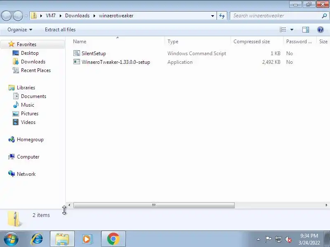The height and width of the screenshot is (247, 330).
Task: Select Downloads in the address path
Action: pos(77,16)
